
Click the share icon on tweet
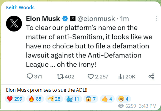[151, 77]
